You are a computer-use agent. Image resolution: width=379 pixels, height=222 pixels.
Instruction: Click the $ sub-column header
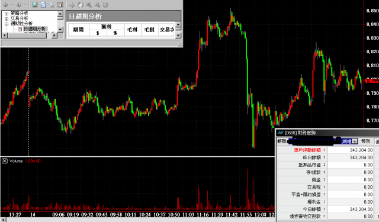pos(98,33)
